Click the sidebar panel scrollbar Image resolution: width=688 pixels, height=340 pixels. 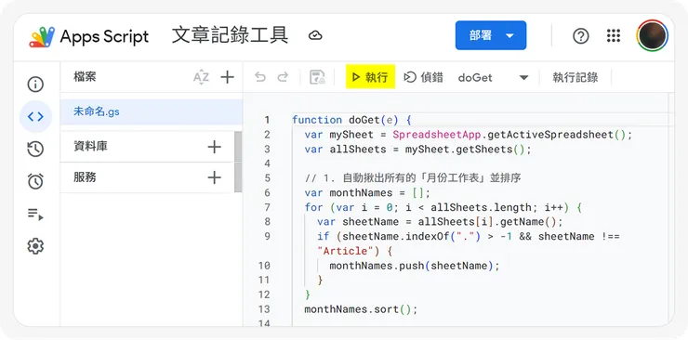(238, 163)
